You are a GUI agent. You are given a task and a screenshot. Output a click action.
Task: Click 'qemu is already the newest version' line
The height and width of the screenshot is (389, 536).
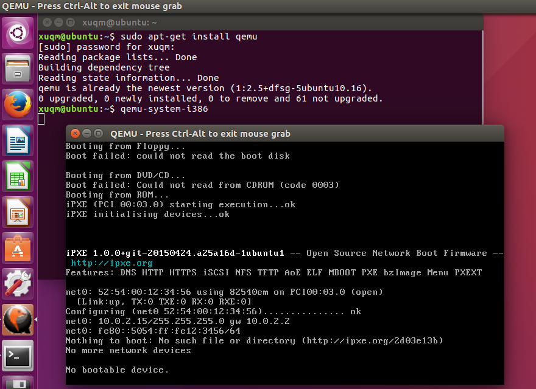click(205, 88)
